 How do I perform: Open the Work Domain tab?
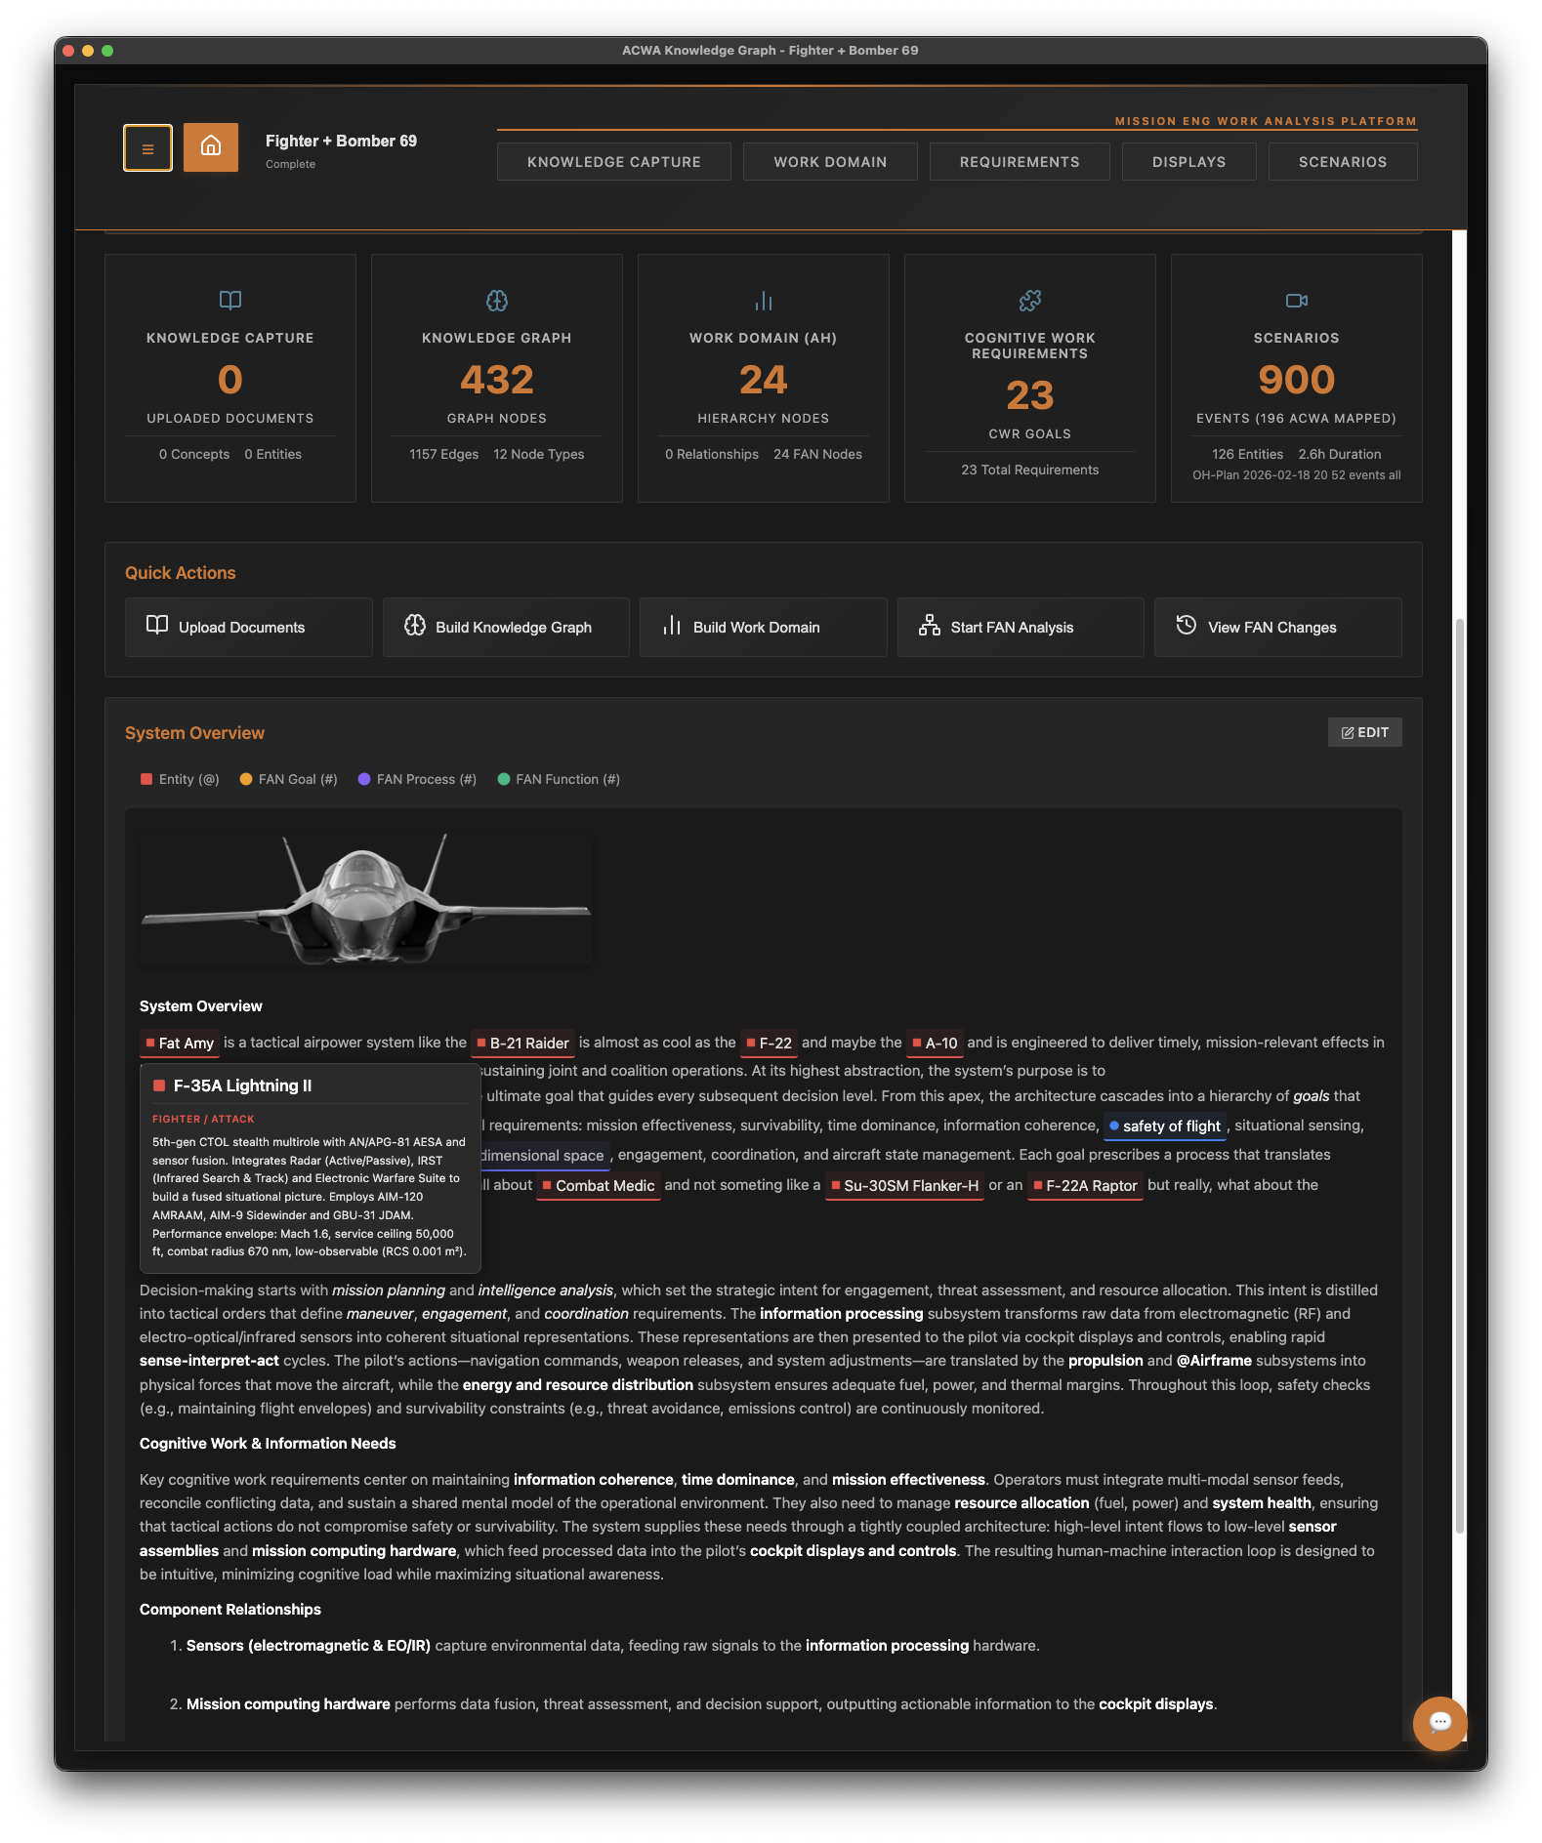(x=830, y=162)
